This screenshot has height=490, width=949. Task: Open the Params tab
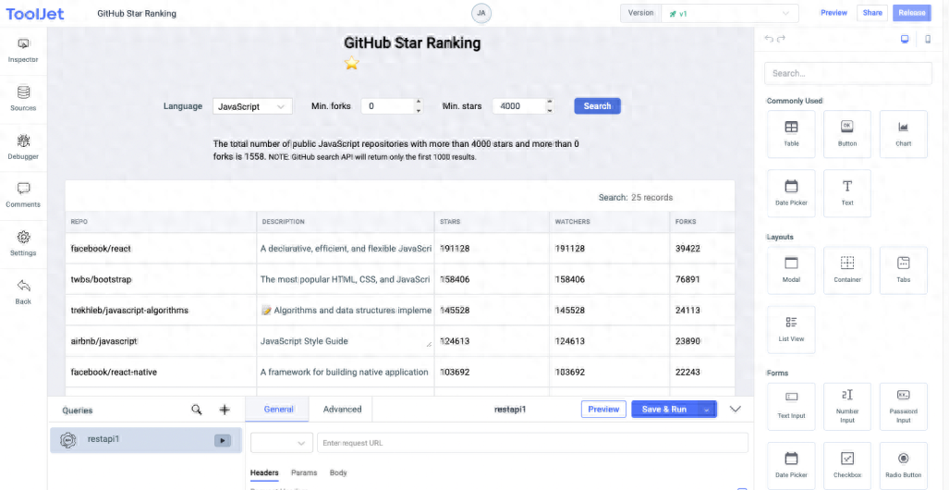304,472
